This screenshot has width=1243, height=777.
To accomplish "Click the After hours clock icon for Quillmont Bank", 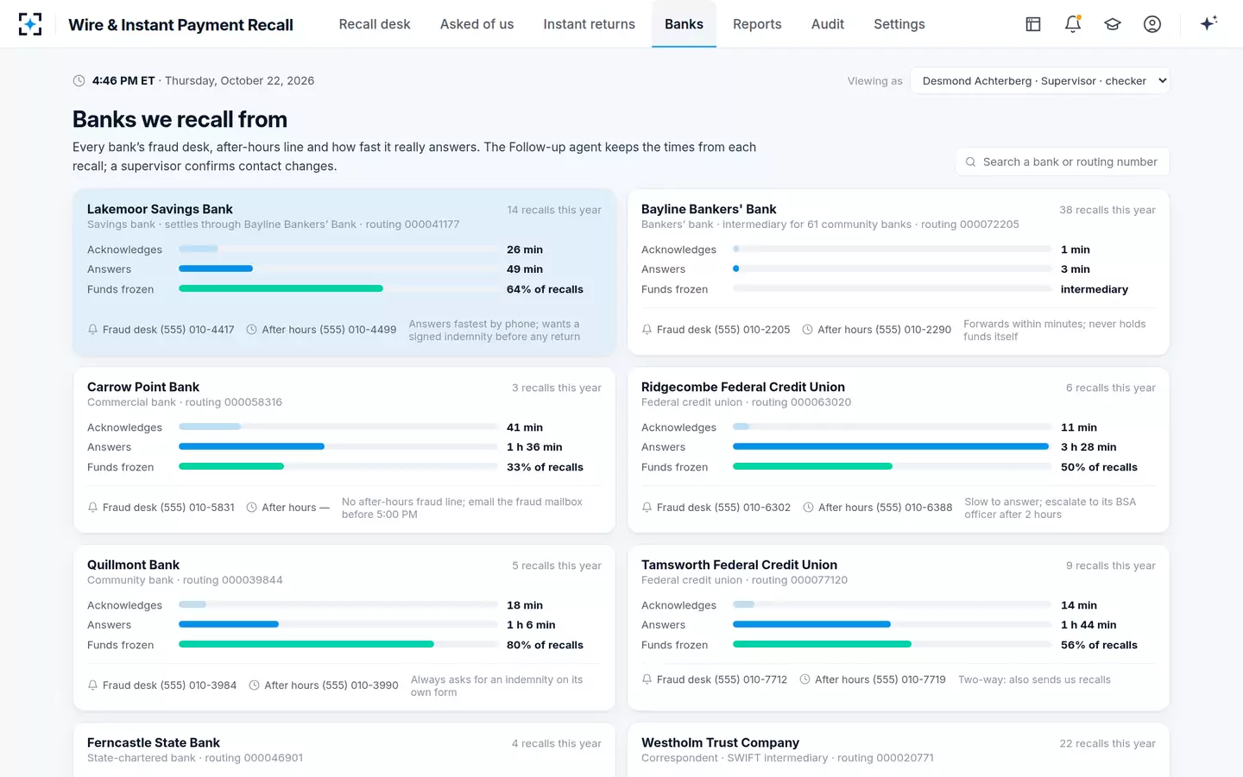I will (x=255, y=685).
